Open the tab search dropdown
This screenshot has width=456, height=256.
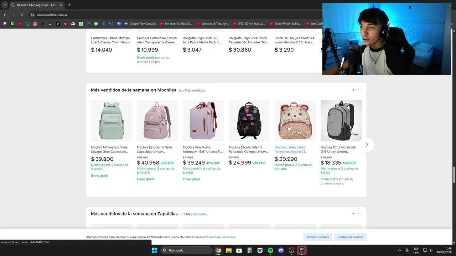coord(5,5)
